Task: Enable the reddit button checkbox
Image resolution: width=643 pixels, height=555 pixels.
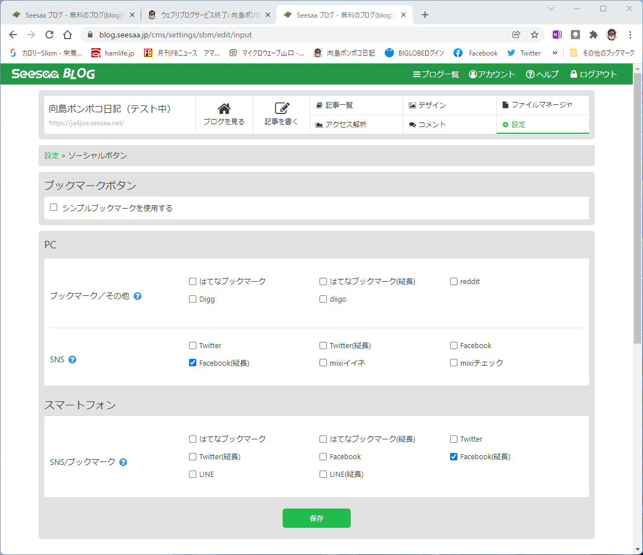Action: click(453, 281)
